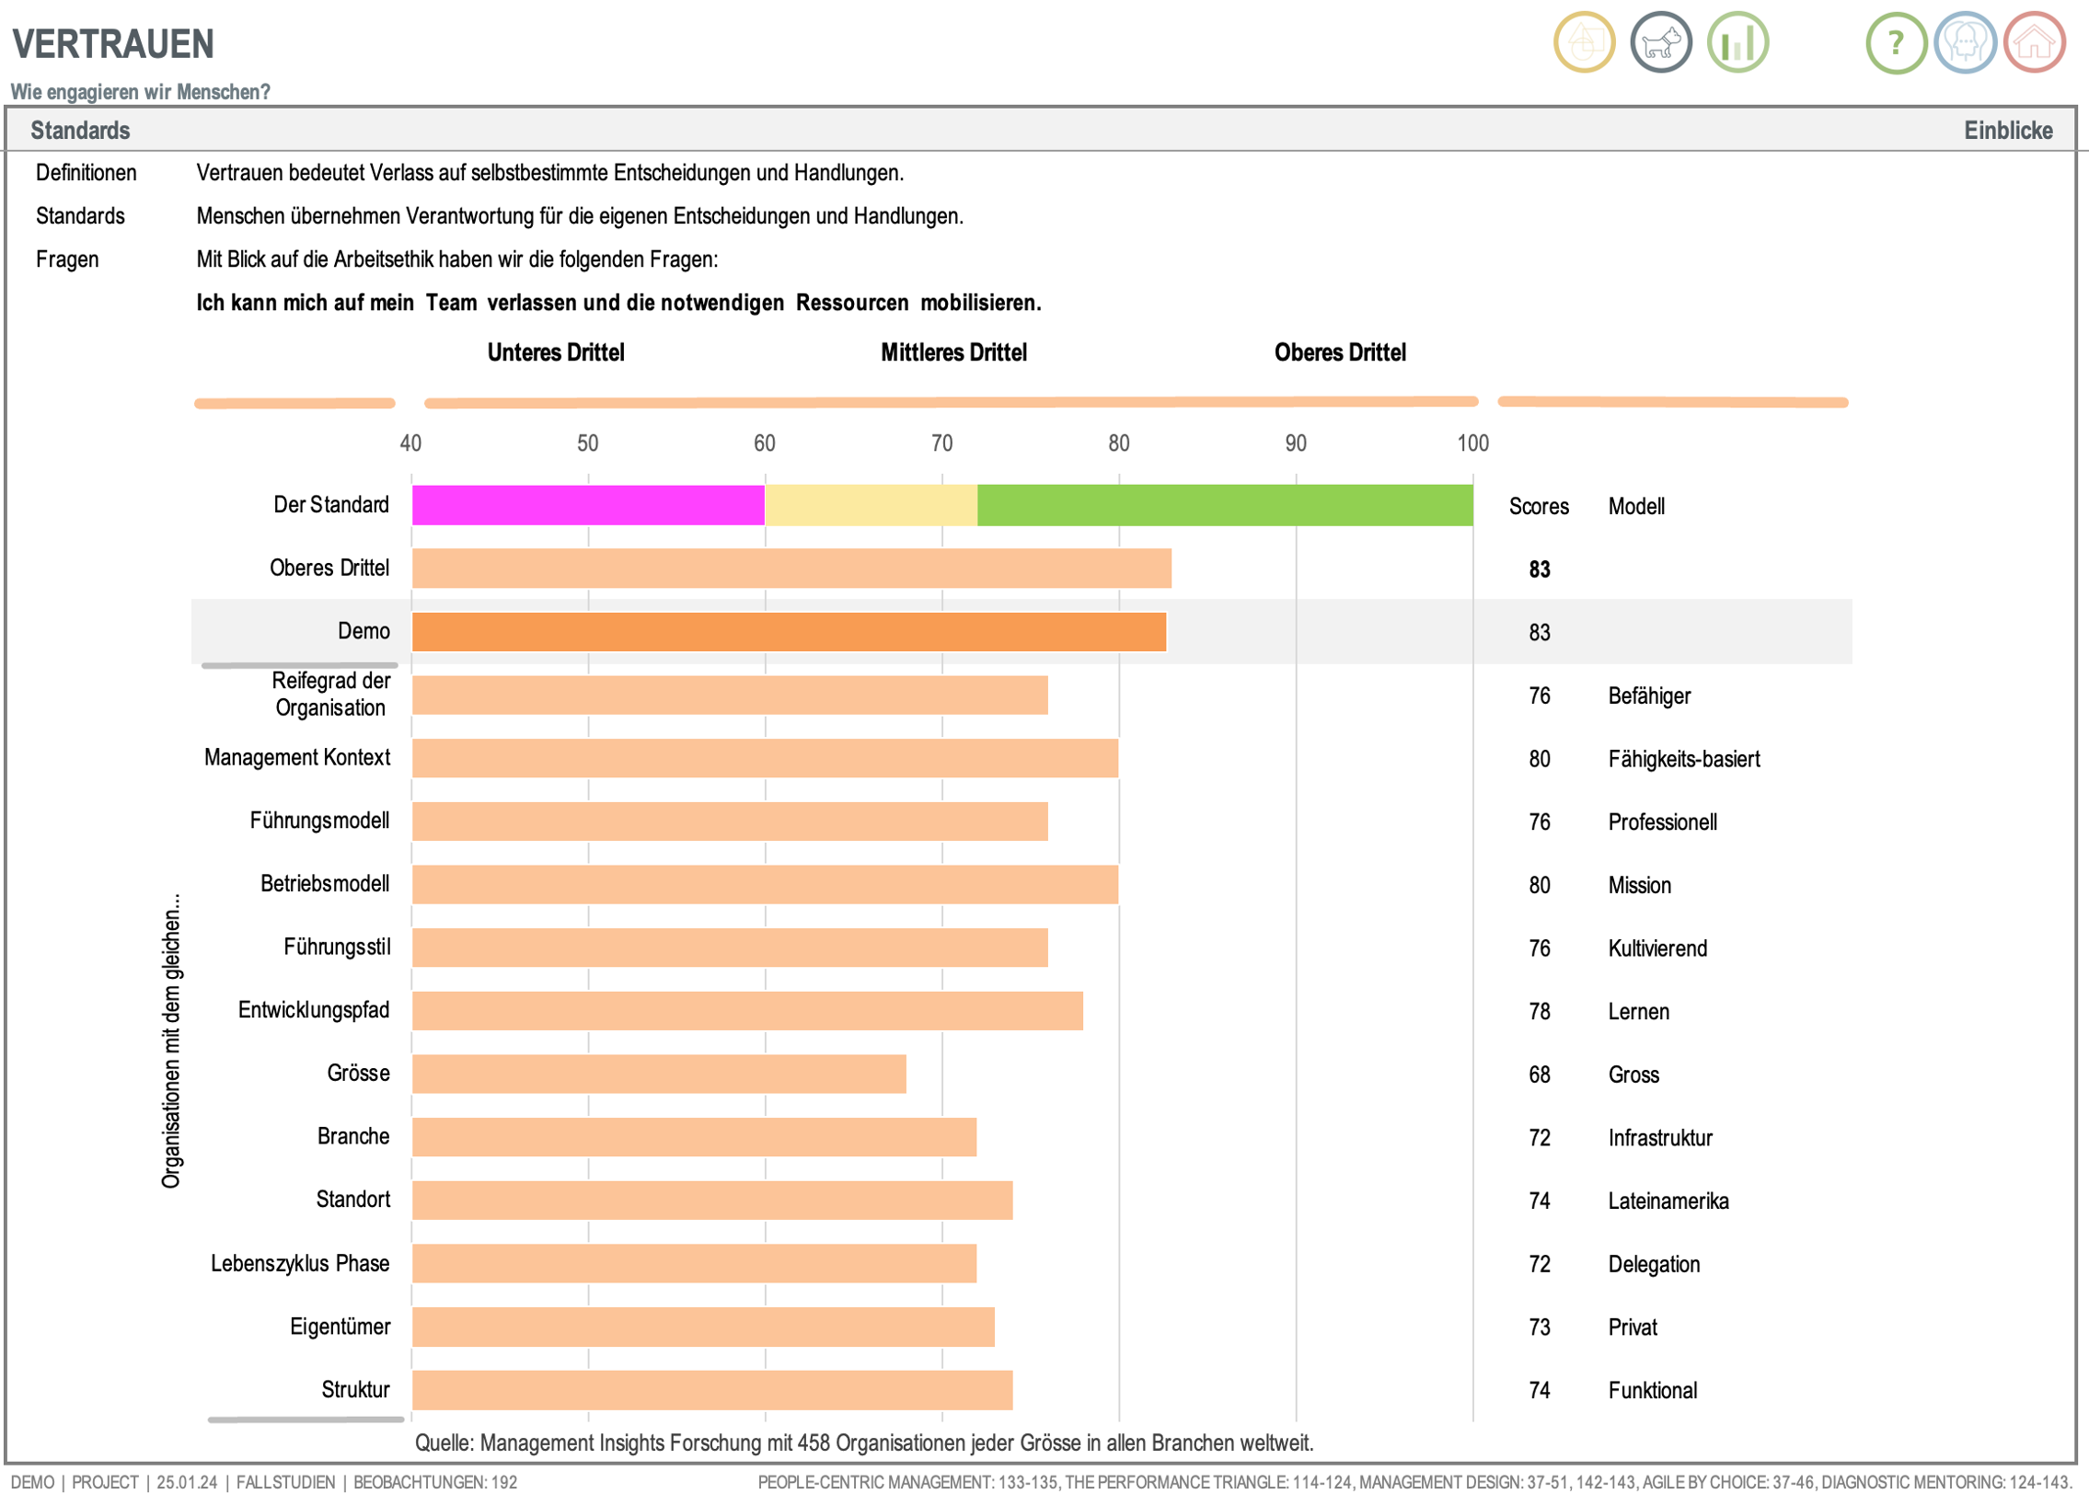Click the 'Fähigkeits-basiert' model value
The height and width of the screenshot is (1494, 2089).
pos(1684,759)
